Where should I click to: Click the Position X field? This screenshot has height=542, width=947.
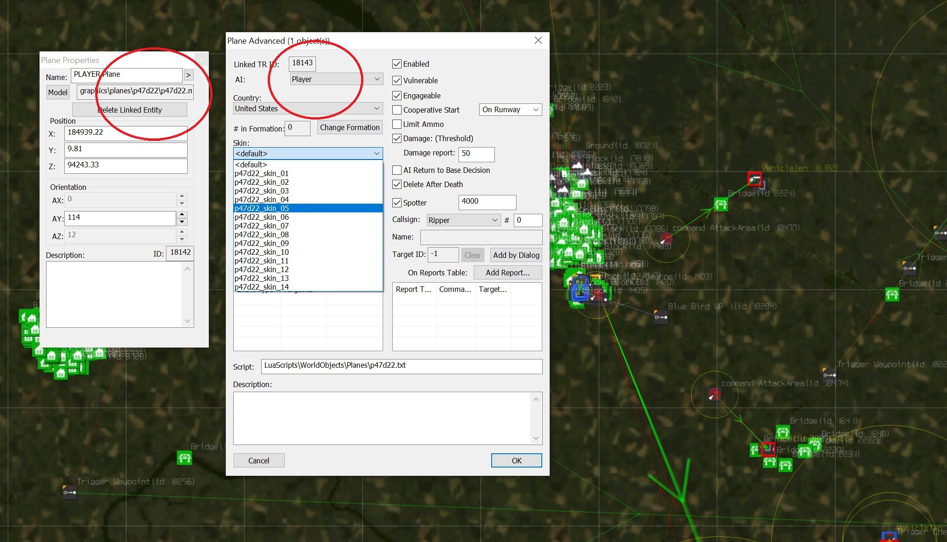point(126,133)
